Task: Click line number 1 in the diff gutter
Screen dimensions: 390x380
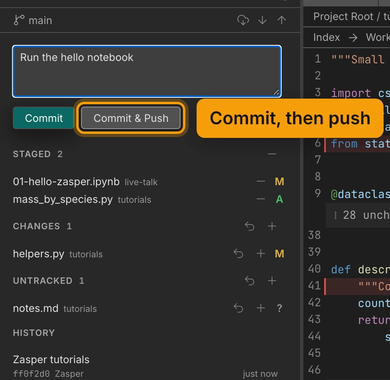Action: 318,59
